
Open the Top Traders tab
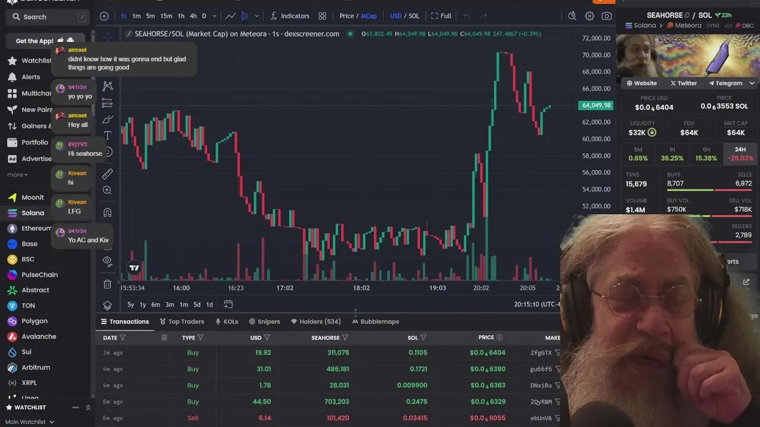point(182,321)
